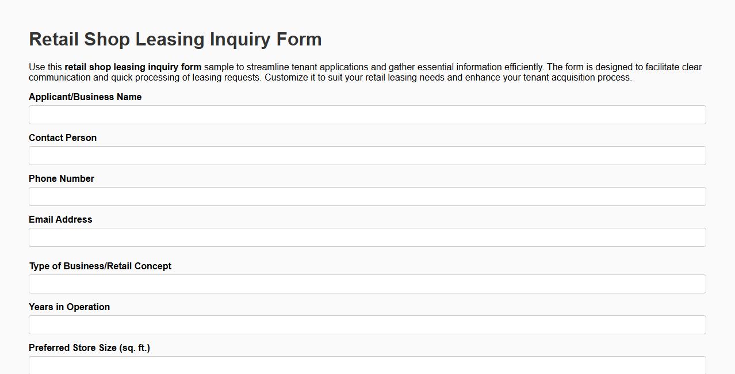The width and height of the screenshot is (735, 374).
Task: Click the Retail Shop Leasing Inquiry Form heading
Action: [175, 39]
